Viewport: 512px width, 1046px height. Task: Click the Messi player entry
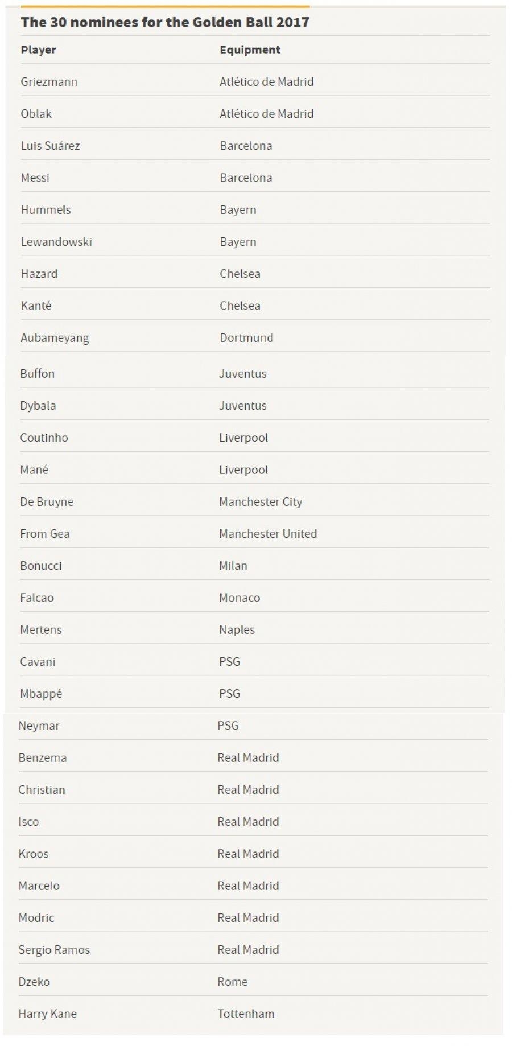(35, 178)
